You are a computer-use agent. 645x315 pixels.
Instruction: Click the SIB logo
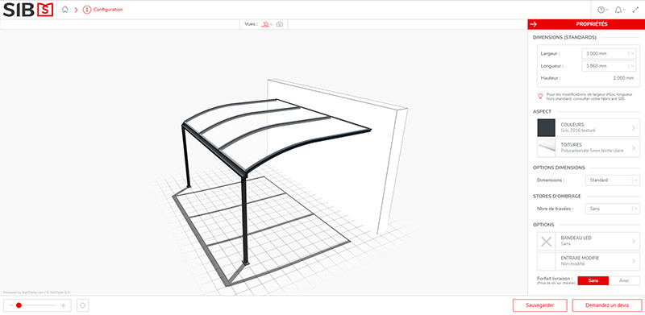click(28, 10)
